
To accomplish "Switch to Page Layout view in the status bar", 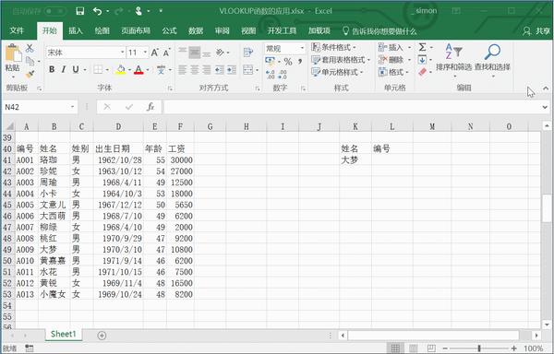I will pyautogui.click(x=413, y=348).
